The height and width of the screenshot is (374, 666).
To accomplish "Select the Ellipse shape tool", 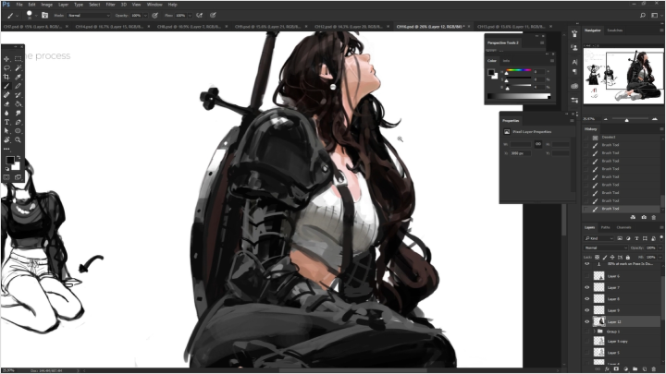I will tap(18, 131).
